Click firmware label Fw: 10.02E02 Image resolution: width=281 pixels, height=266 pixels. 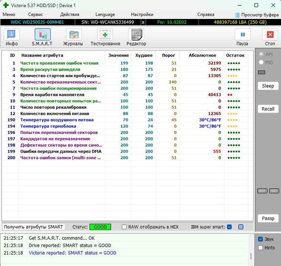point(172,22)
